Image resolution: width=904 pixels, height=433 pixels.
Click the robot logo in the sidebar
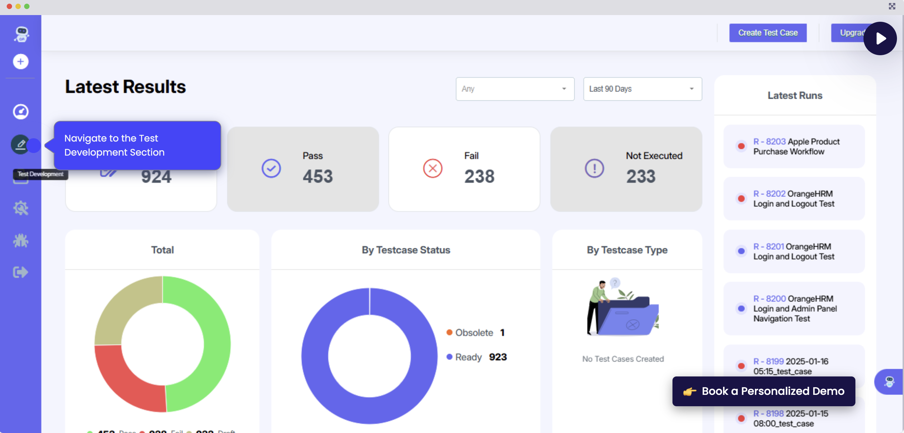(21, 34)
